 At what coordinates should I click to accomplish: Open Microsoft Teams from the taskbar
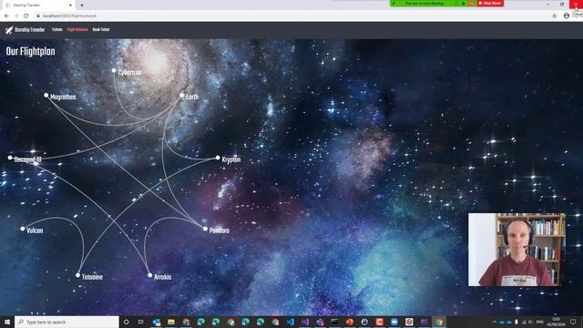coord(320,322)
